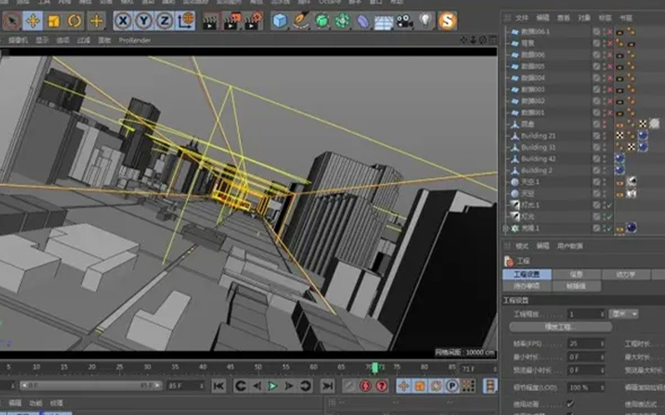Click the red autokeying button
Image resolution: width=665 pixels, height=415 pixels.
[x=365, y=386]
